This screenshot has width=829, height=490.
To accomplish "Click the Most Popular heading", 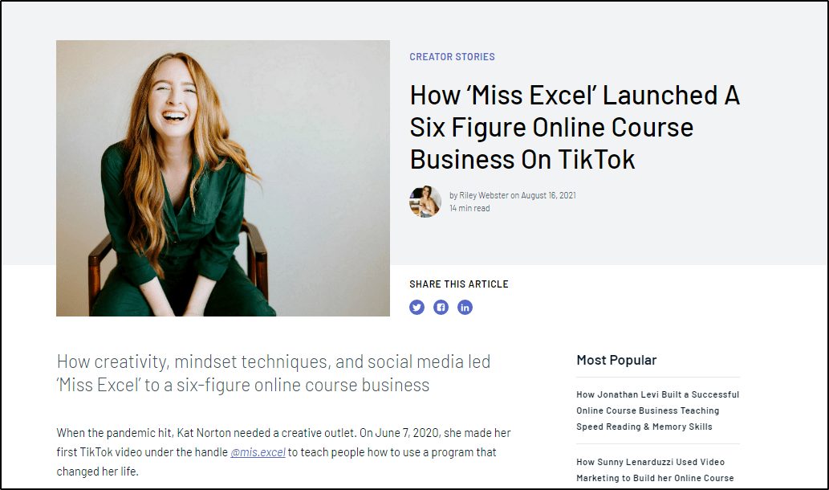I will point(615,360).
